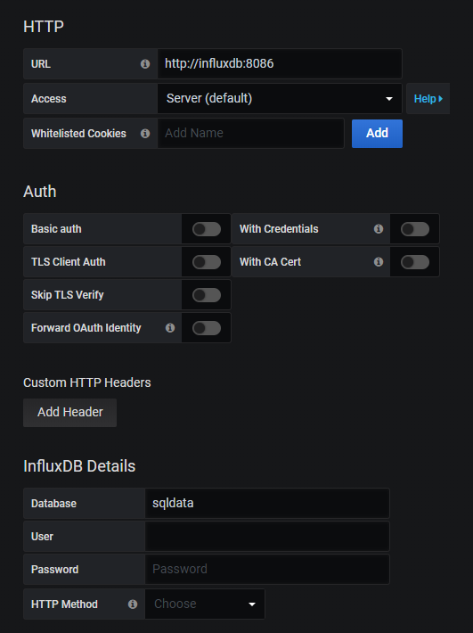Image resolution: width=473 pixels, height=633 pixels.
Task: Click the Add Header button
Action: [69, 413]
